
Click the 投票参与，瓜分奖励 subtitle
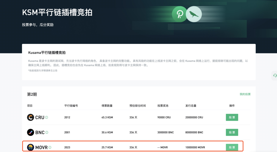[x=38, y=25]
